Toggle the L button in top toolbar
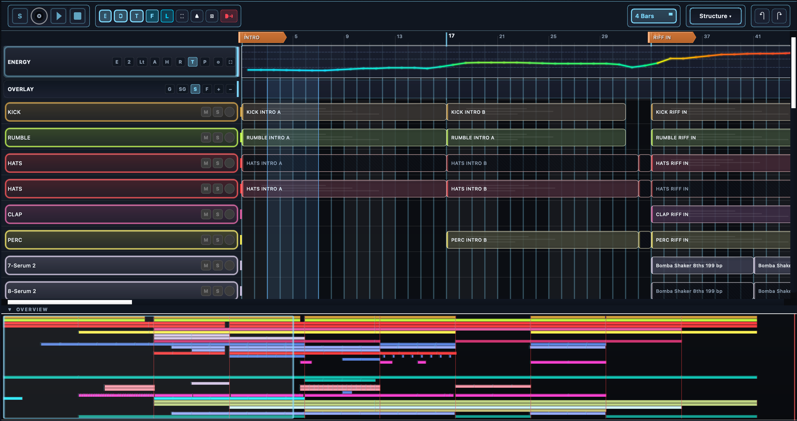The image size is (797, 421). (167, 16)
